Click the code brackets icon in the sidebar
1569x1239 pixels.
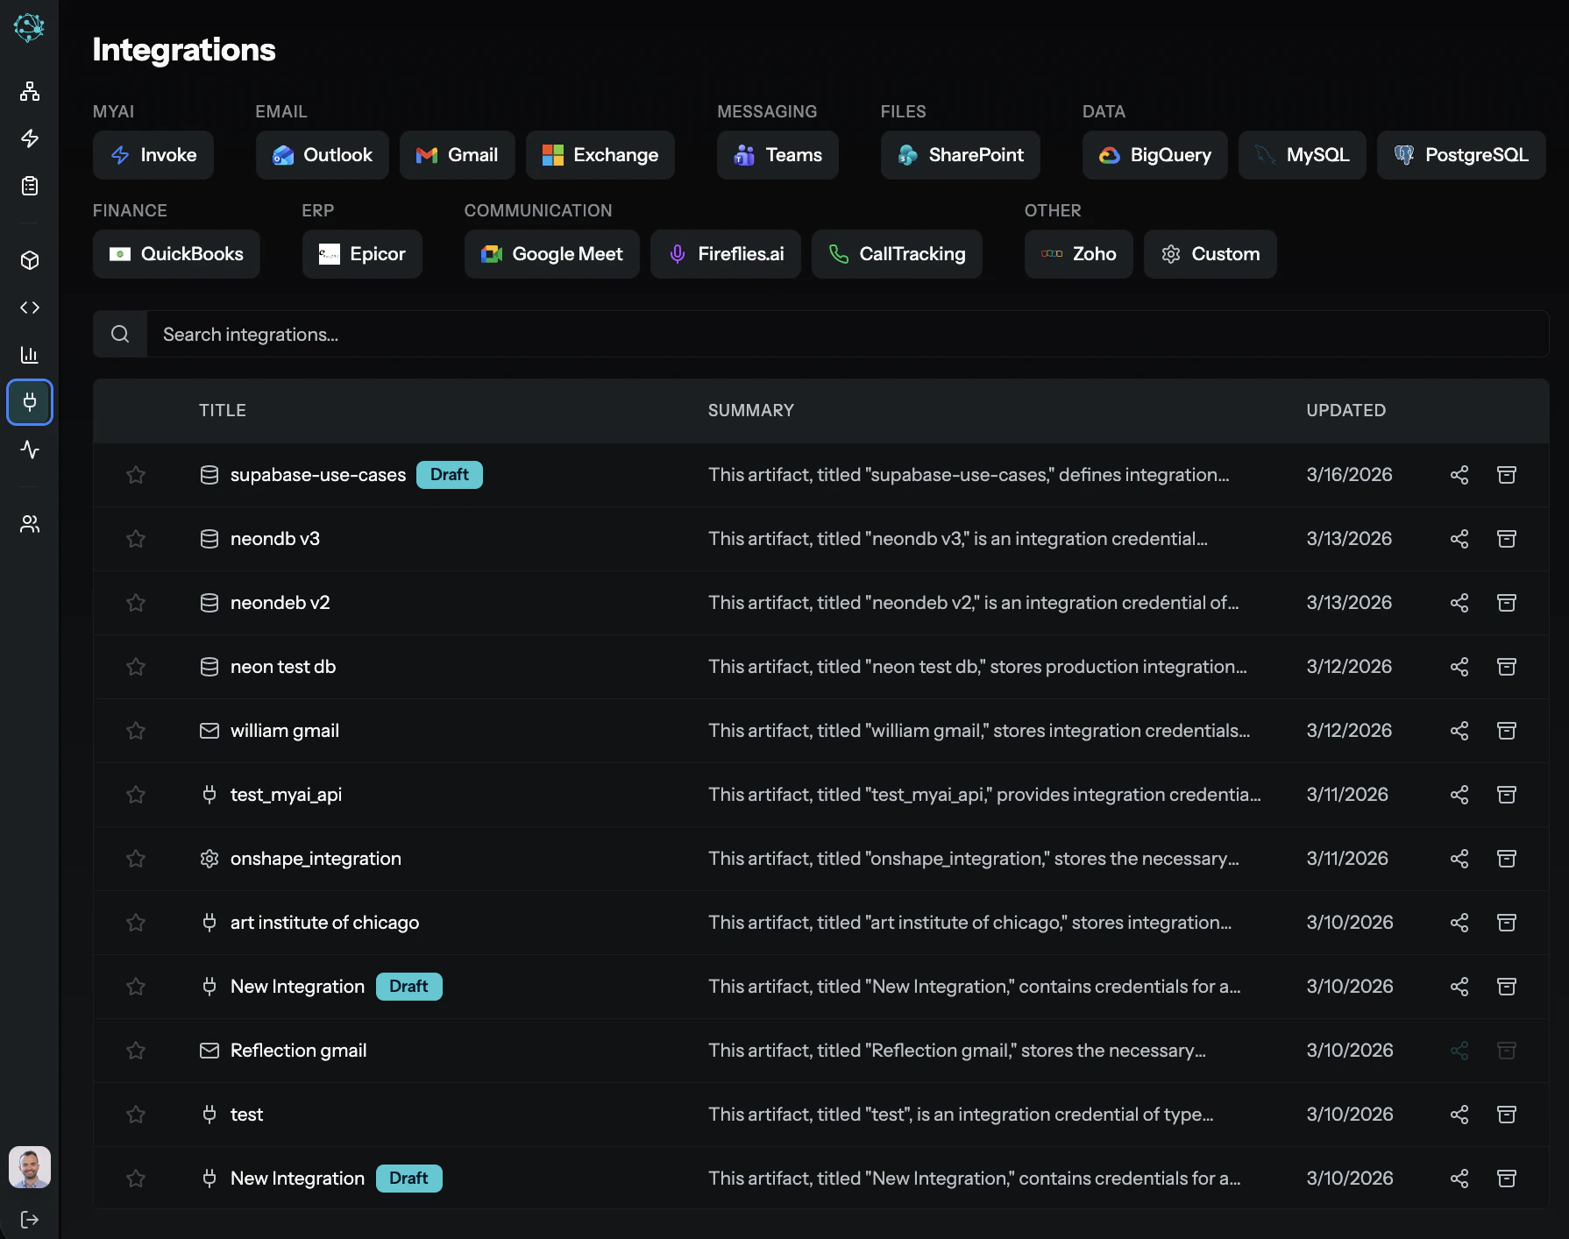pos(30,308)
